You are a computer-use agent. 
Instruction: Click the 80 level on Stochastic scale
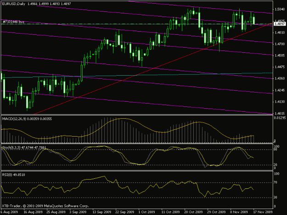(x=276, y=149)
